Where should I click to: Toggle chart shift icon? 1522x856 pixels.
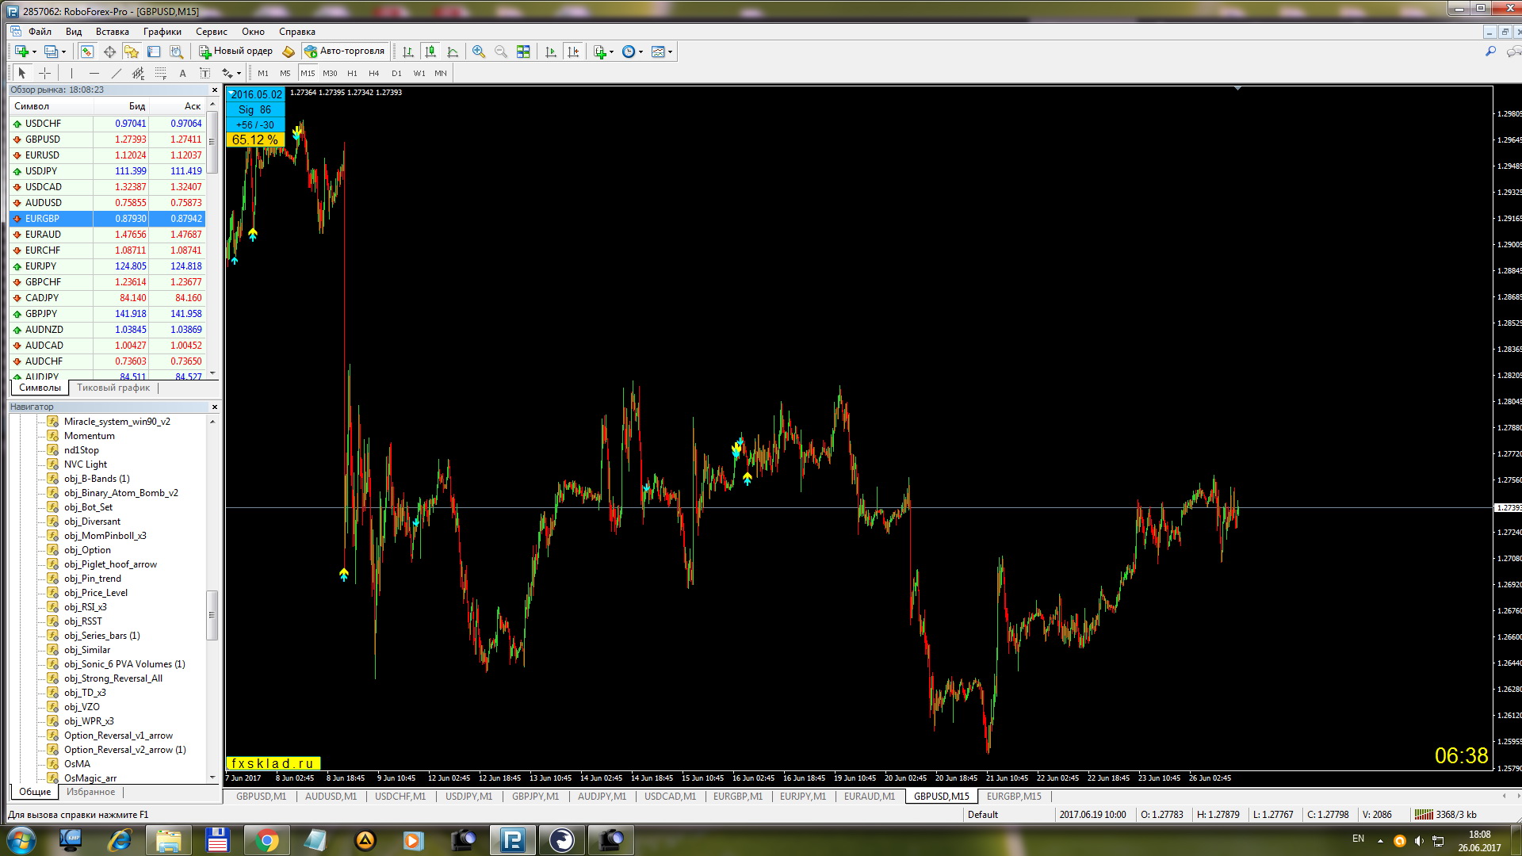click(x=573, y=52)
